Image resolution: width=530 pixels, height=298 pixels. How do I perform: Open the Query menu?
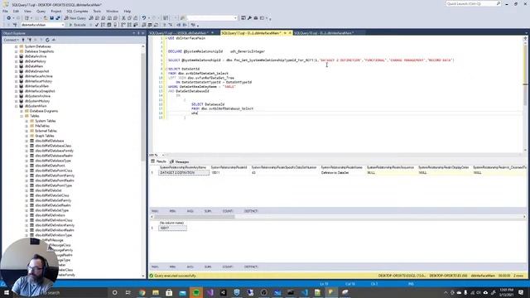click(x=41, y=11)
